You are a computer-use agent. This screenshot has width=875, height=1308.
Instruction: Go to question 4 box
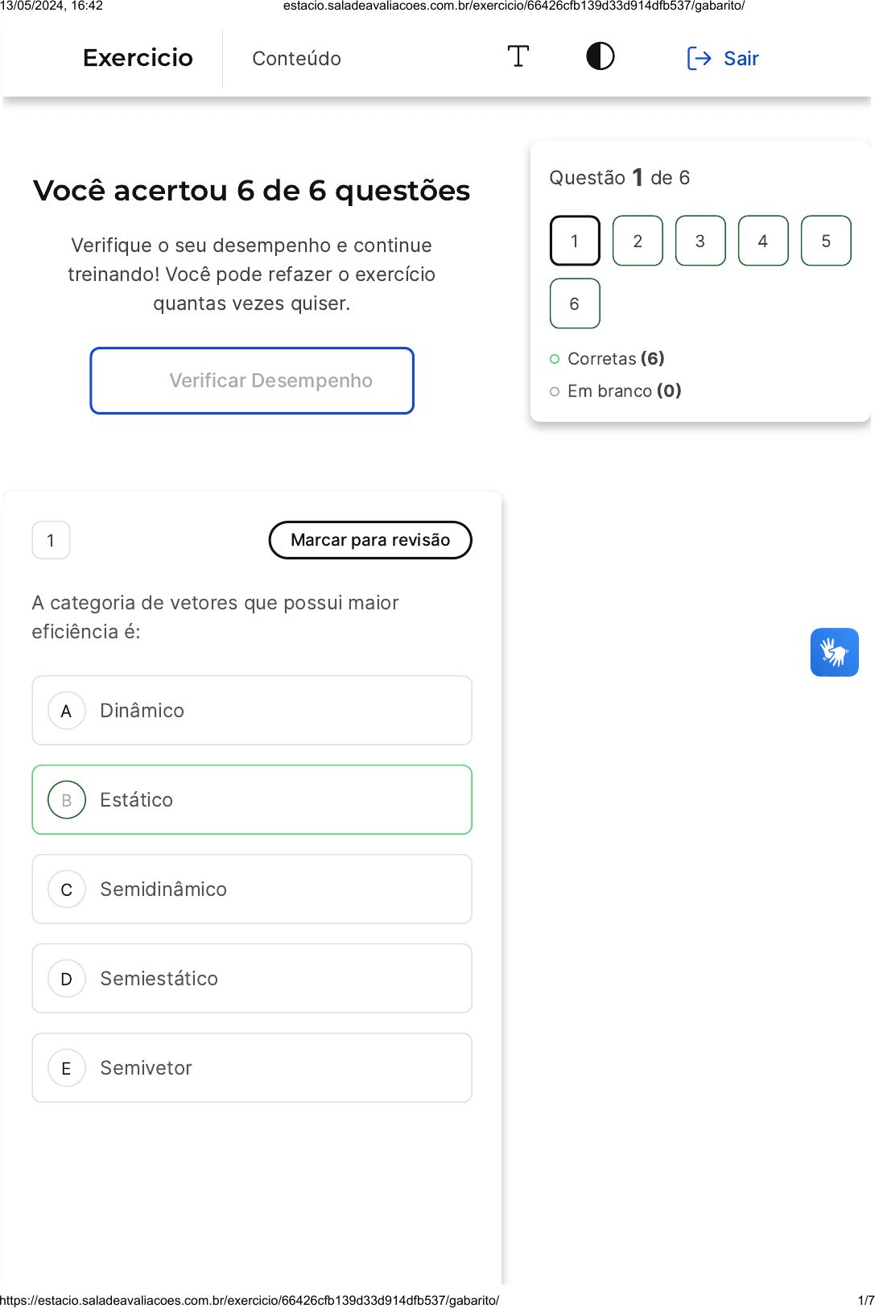coord(763,241)
